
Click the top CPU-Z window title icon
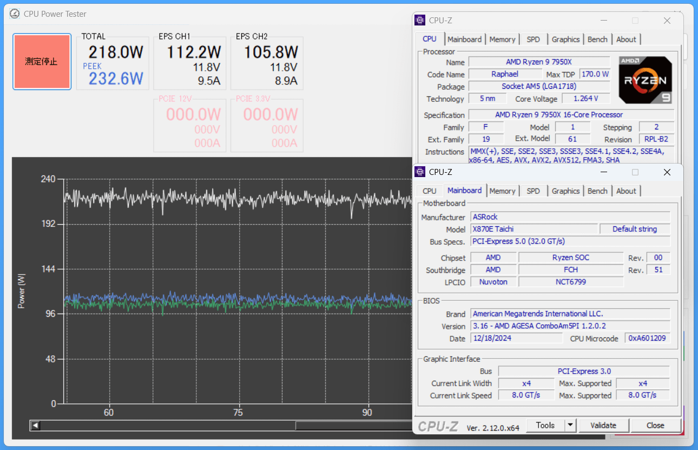click(420, 21)
